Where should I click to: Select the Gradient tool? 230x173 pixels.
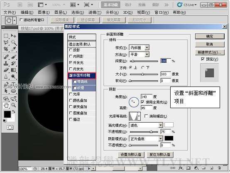[13, 70]
